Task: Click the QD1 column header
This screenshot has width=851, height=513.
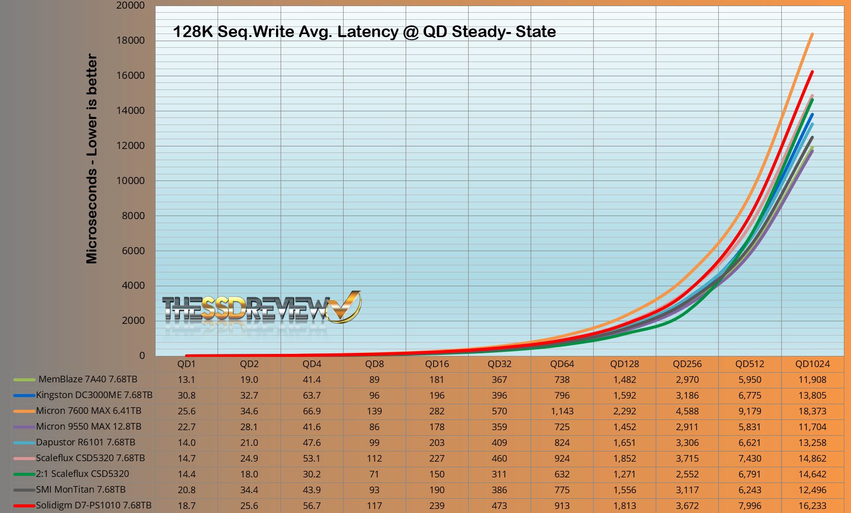Action: pos(187,364)
